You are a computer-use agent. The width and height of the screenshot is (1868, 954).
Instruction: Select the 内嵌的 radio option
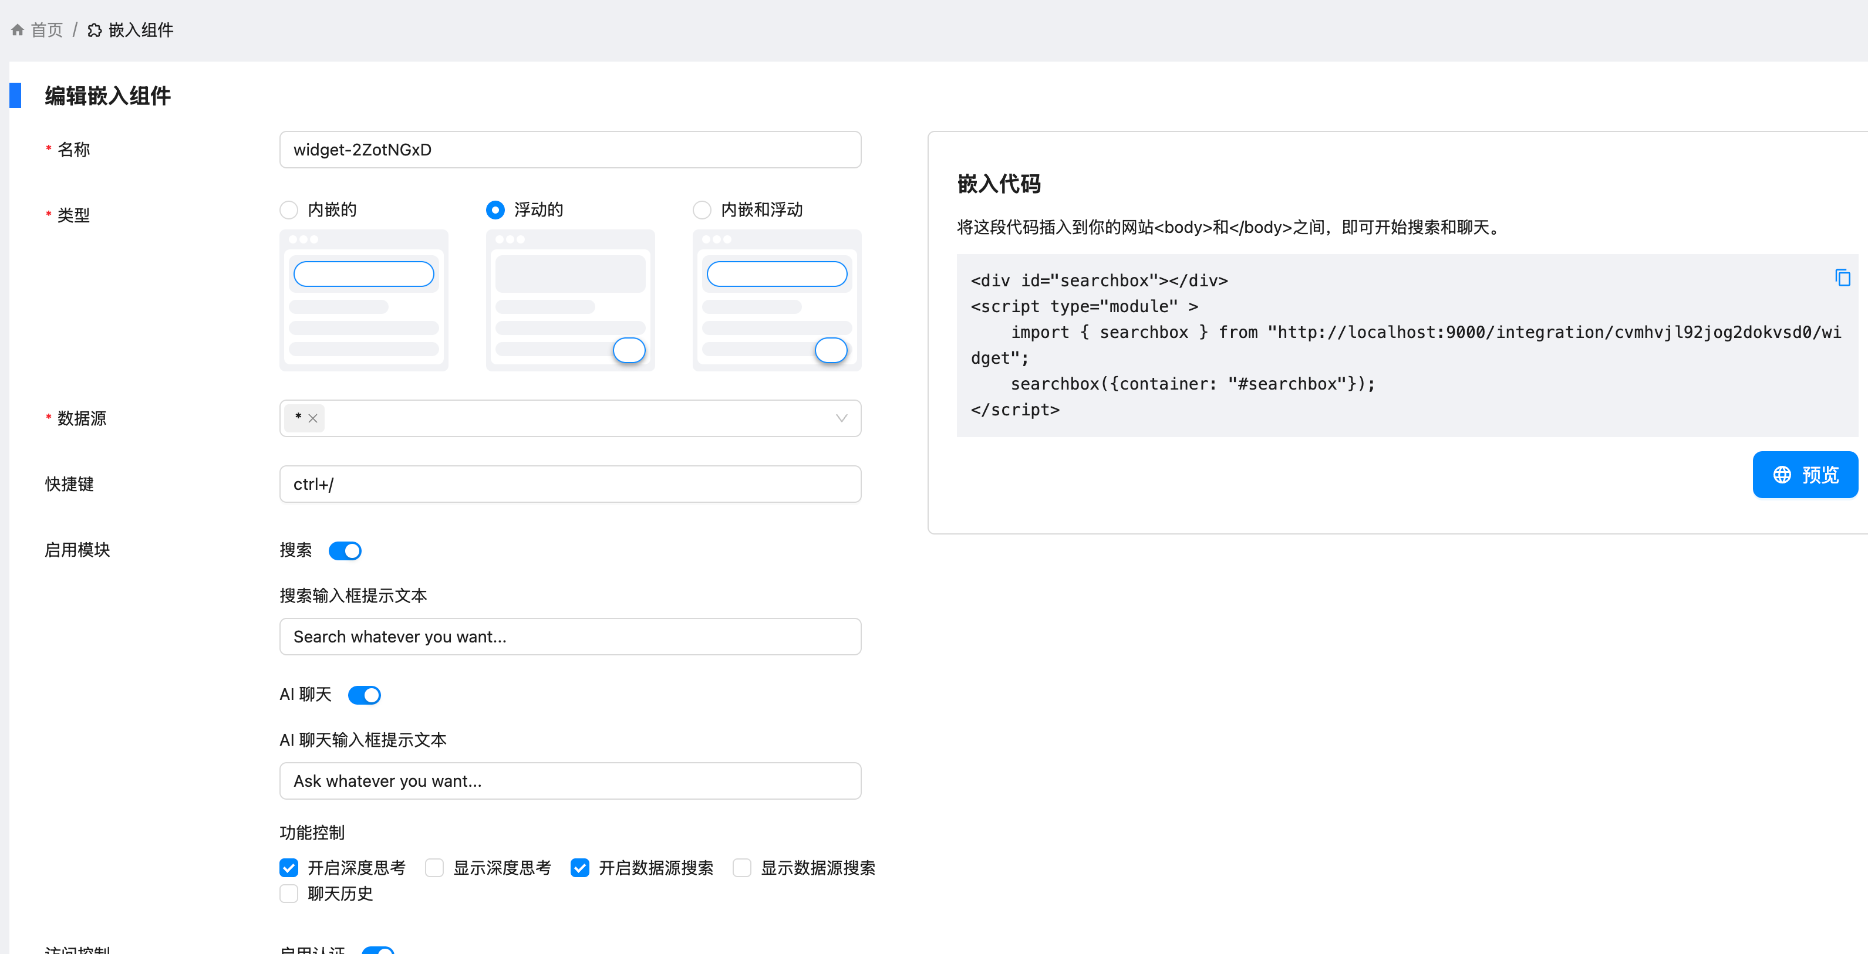[289, 210]
